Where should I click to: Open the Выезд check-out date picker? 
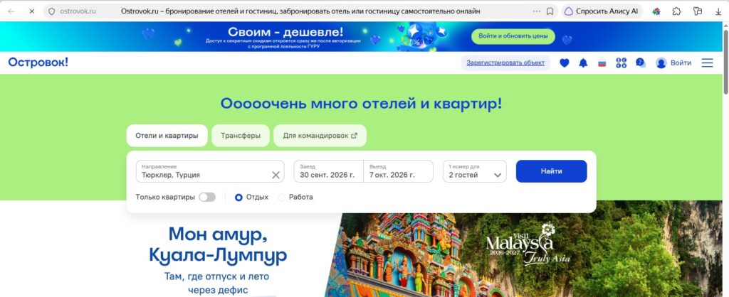399,171
